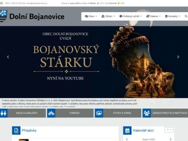188x141 pixels.
Task: Click the Akce a události children icon
Action: (x=4, y=113)
